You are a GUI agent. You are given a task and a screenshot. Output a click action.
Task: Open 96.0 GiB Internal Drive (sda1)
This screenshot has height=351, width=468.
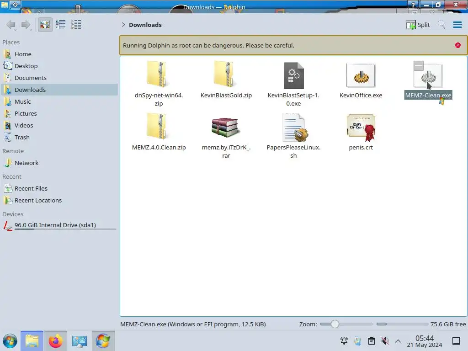[x=59, y=225]
